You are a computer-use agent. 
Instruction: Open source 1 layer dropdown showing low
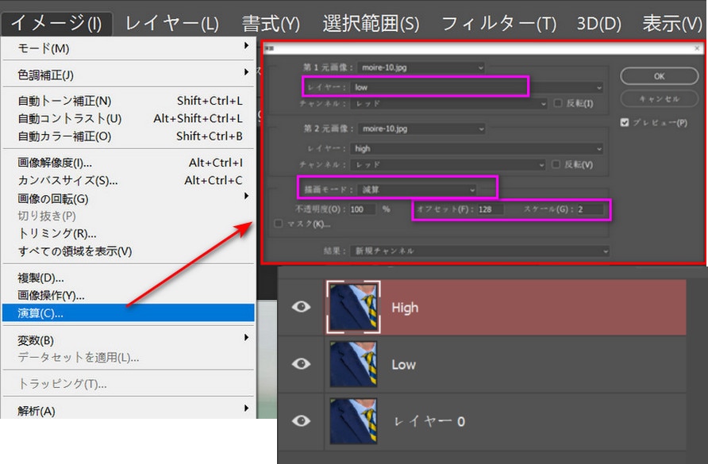point(477,87)
